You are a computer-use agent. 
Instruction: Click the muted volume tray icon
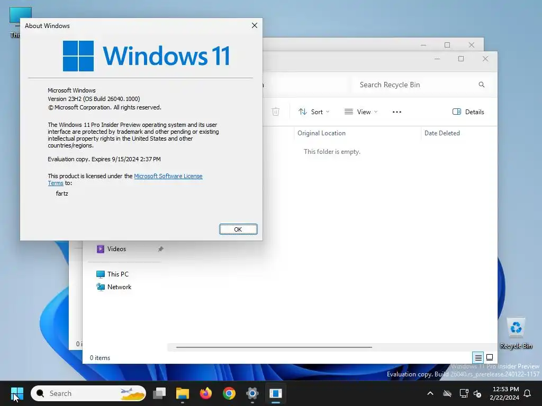(x=477, y=393)
